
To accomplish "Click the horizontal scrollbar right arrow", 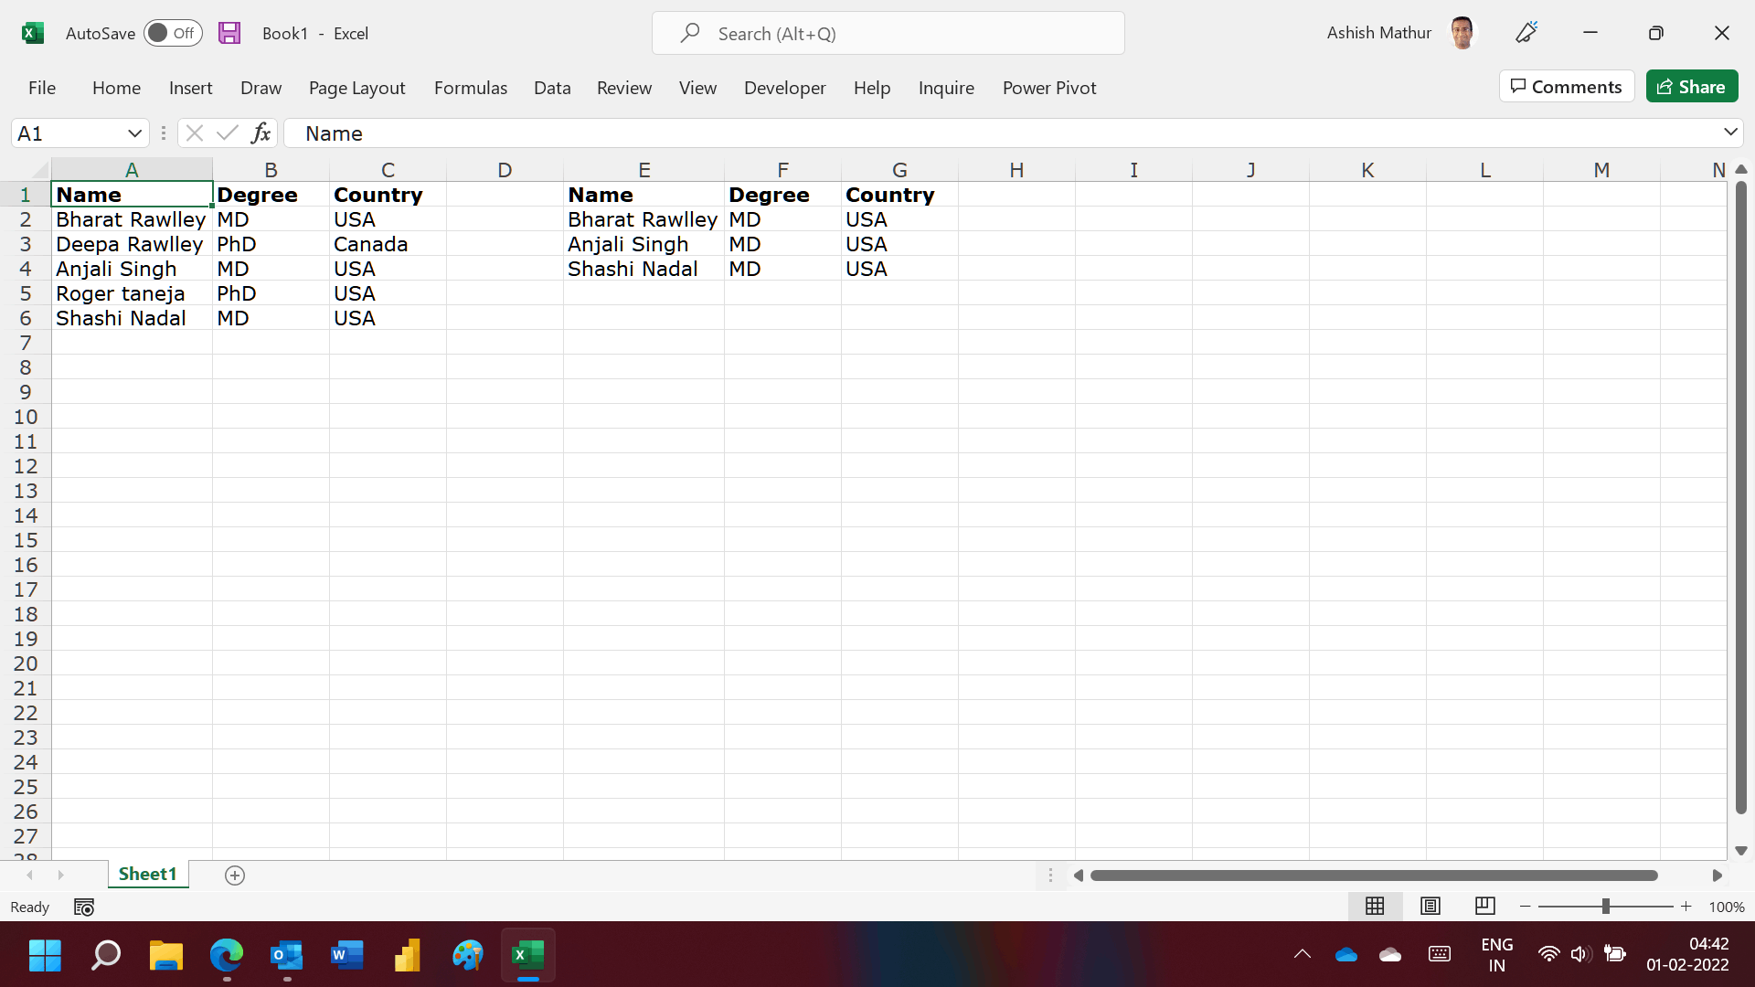I will pyautogui.click(x=1718, y=876).
